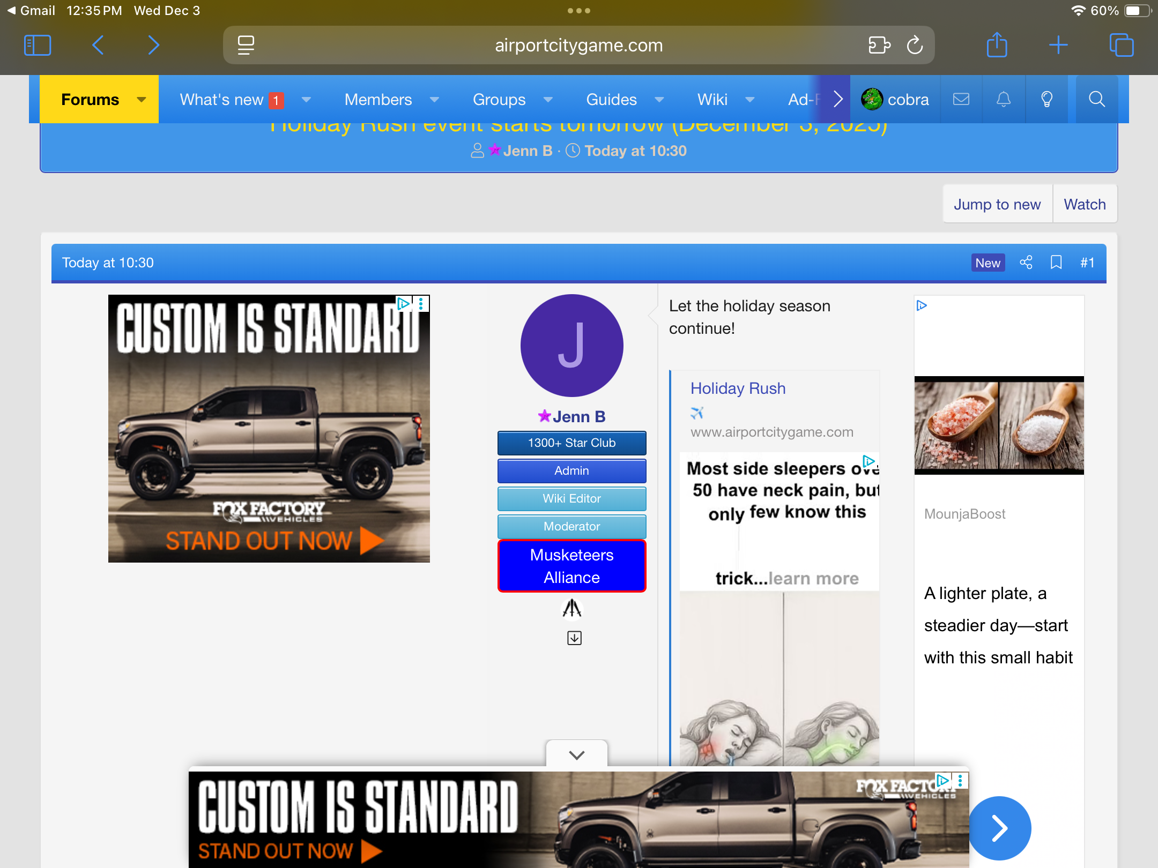Expand the Members menu arrow
Screen dimensions: 1158x868
(434, 100)
